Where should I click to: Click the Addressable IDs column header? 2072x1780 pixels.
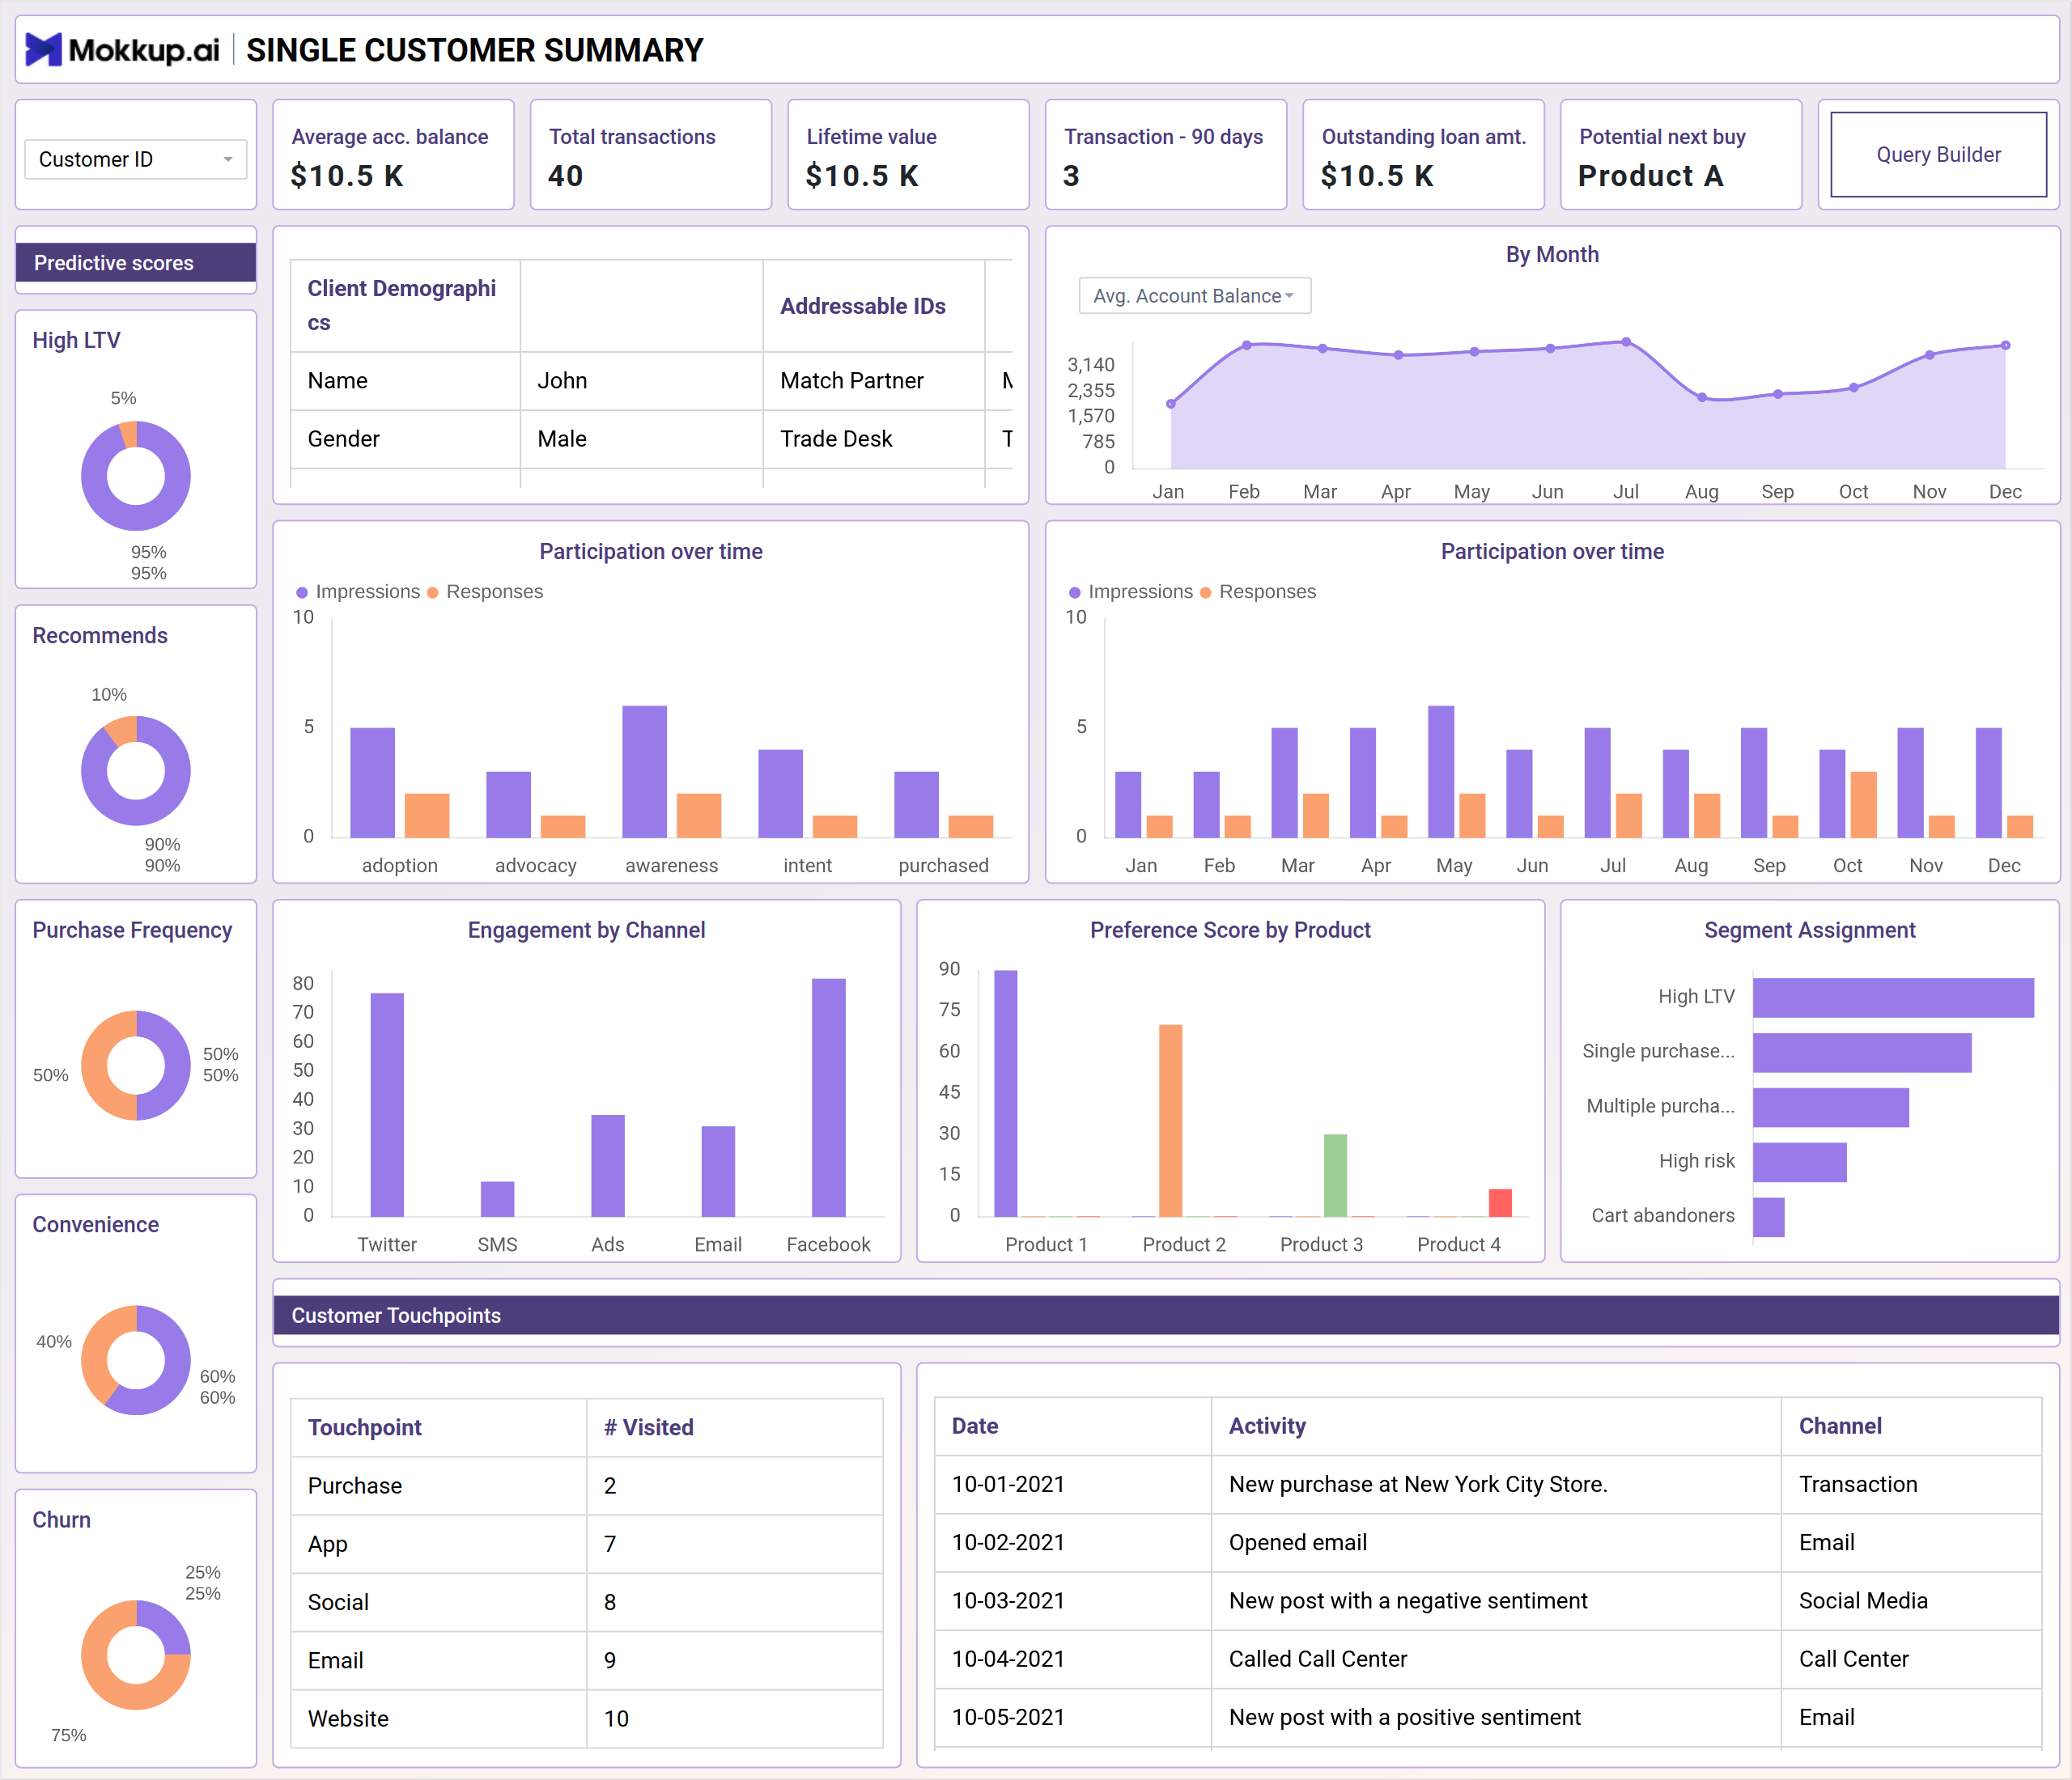pyautogui.click(x=874, y=306)
